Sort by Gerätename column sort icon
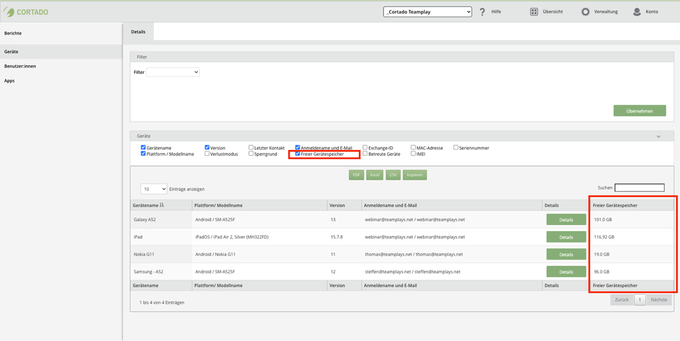Image resolution: width=680 pixels, height=341 pixels. (162, 205)
